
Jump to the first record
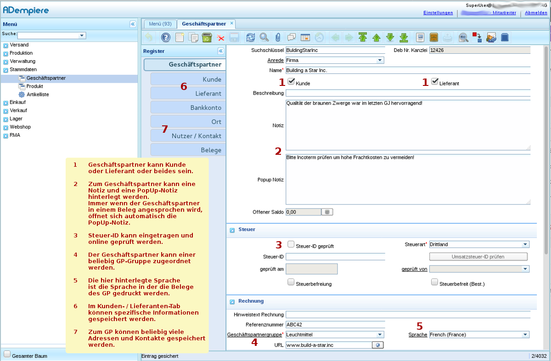coord(363,38)
